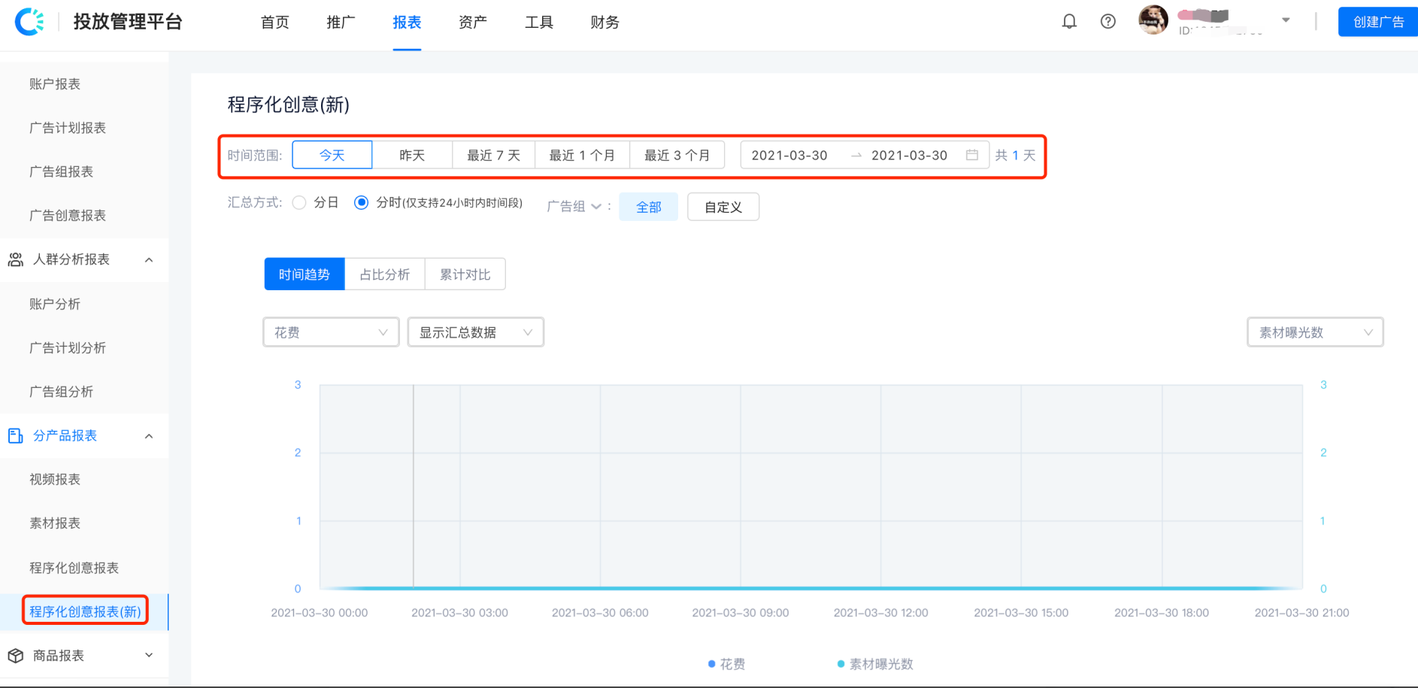Switch to the 占比分析 tab

click(384, 274)
